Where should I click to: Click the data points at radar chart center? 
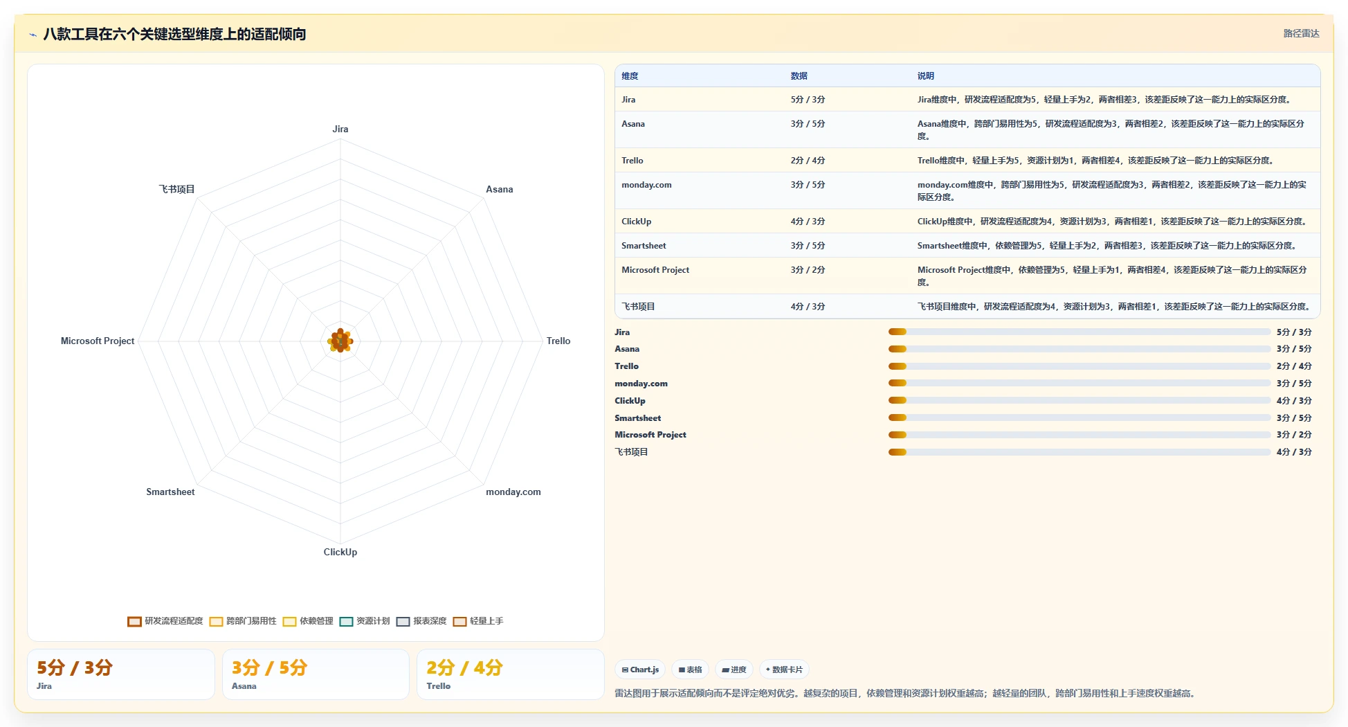[x=340, y=341]
